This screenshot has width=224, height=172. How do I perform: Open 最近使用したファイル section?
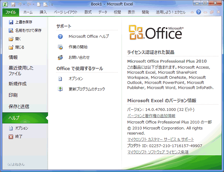pos(21,71)
